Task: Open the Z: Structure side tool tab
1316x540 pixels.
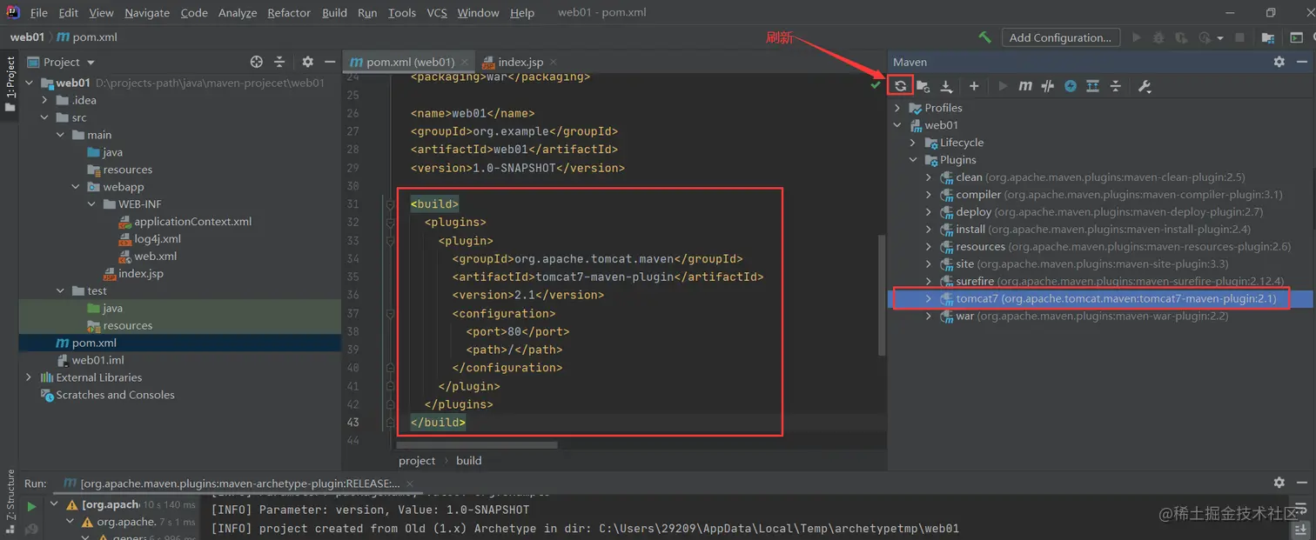Action: 10,503
